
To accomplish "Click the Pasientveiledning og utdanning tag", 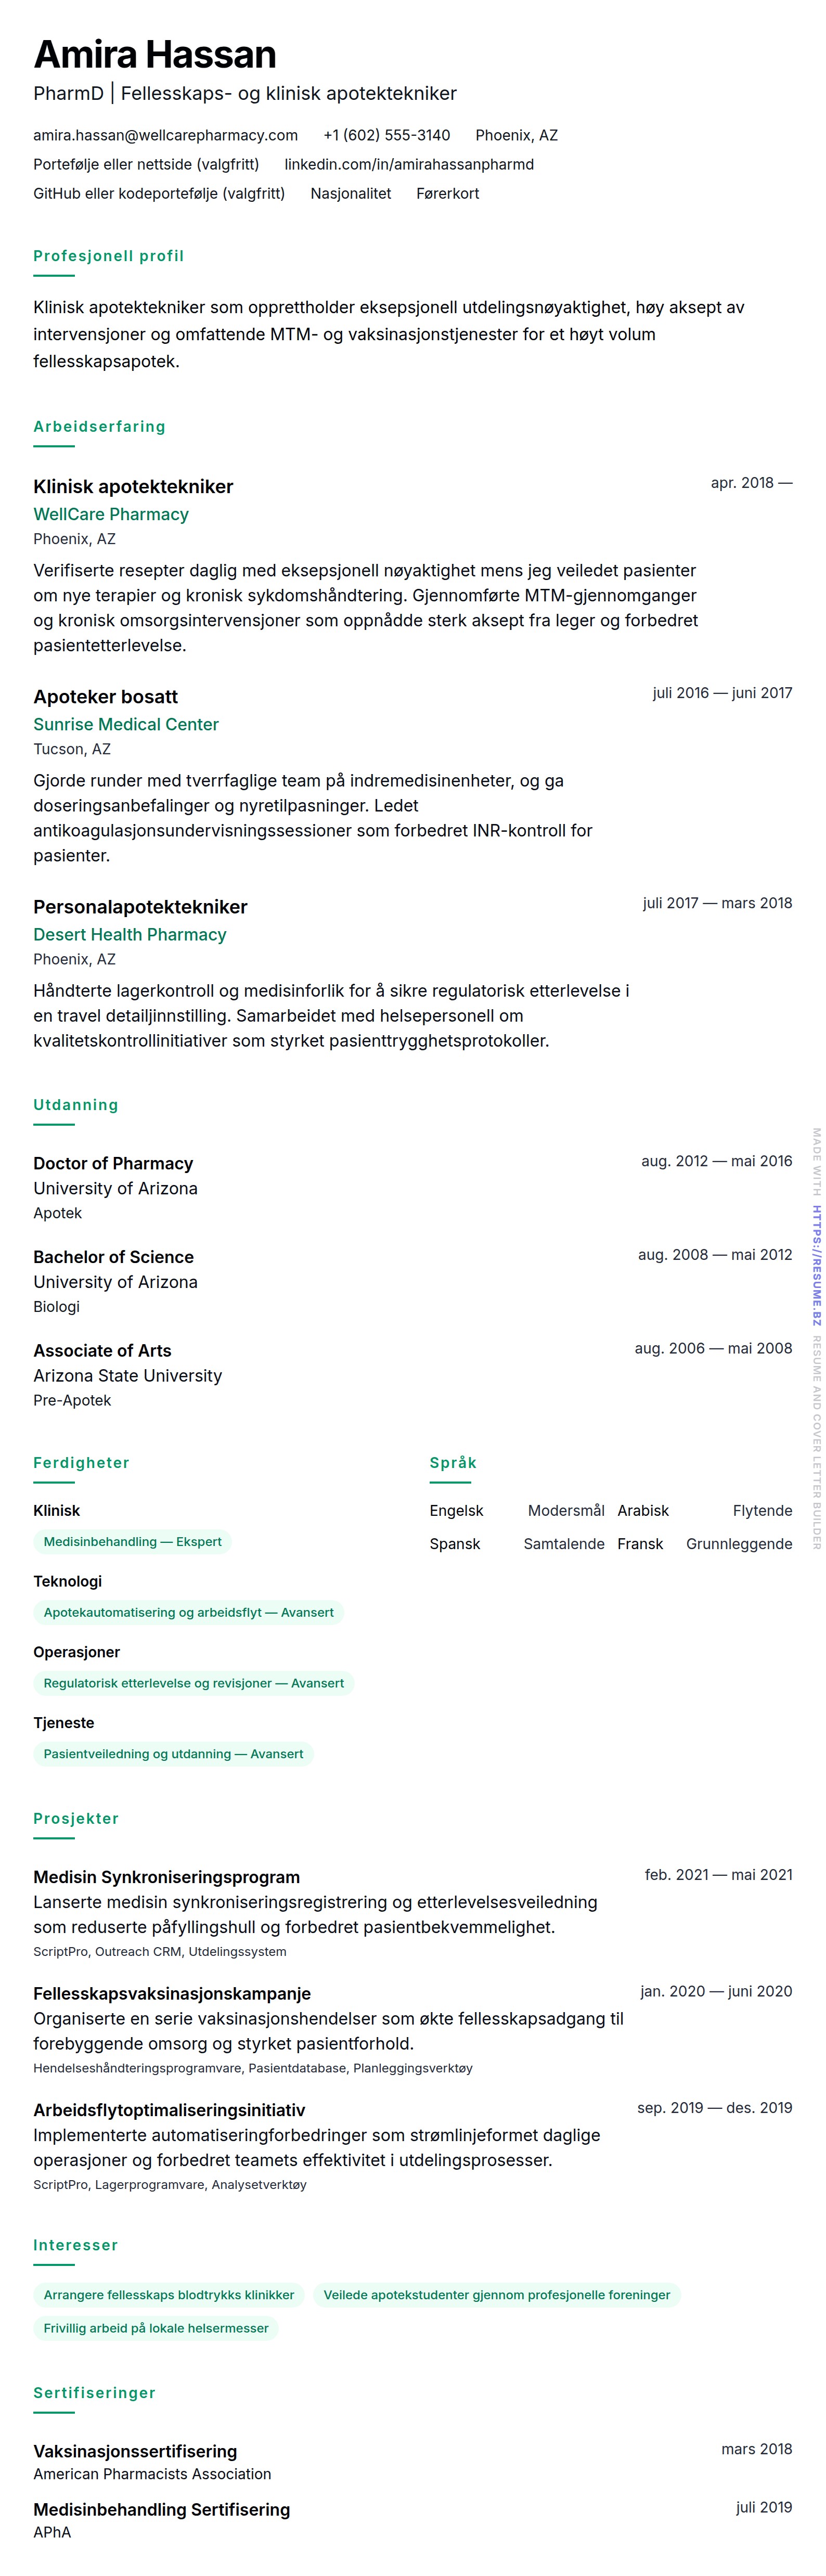I will point(173,1753).
